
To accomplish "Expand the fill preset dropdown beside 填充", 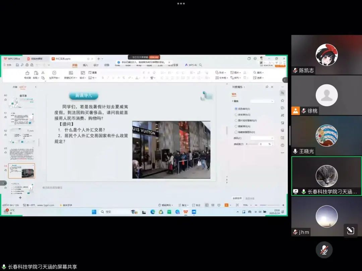I will (x=262, y=101).
